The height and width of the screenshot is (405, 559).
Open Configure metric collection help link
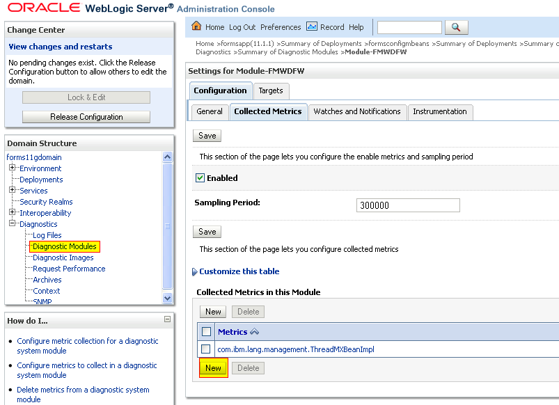[x=87, y=346]
